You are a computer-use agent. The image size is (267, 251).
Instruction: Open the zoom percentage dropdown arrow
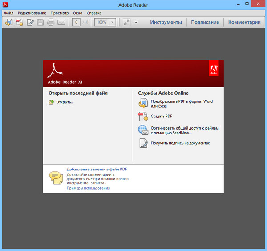tap(113, 22)
